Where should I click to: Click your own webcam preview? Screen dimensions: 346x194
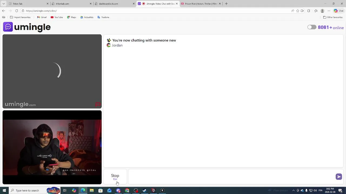[x=52, y=147]
